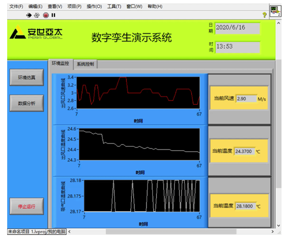Click the 环境仿真 button
This screenshot has height=238, width=288.
click(x=26, y=77)
